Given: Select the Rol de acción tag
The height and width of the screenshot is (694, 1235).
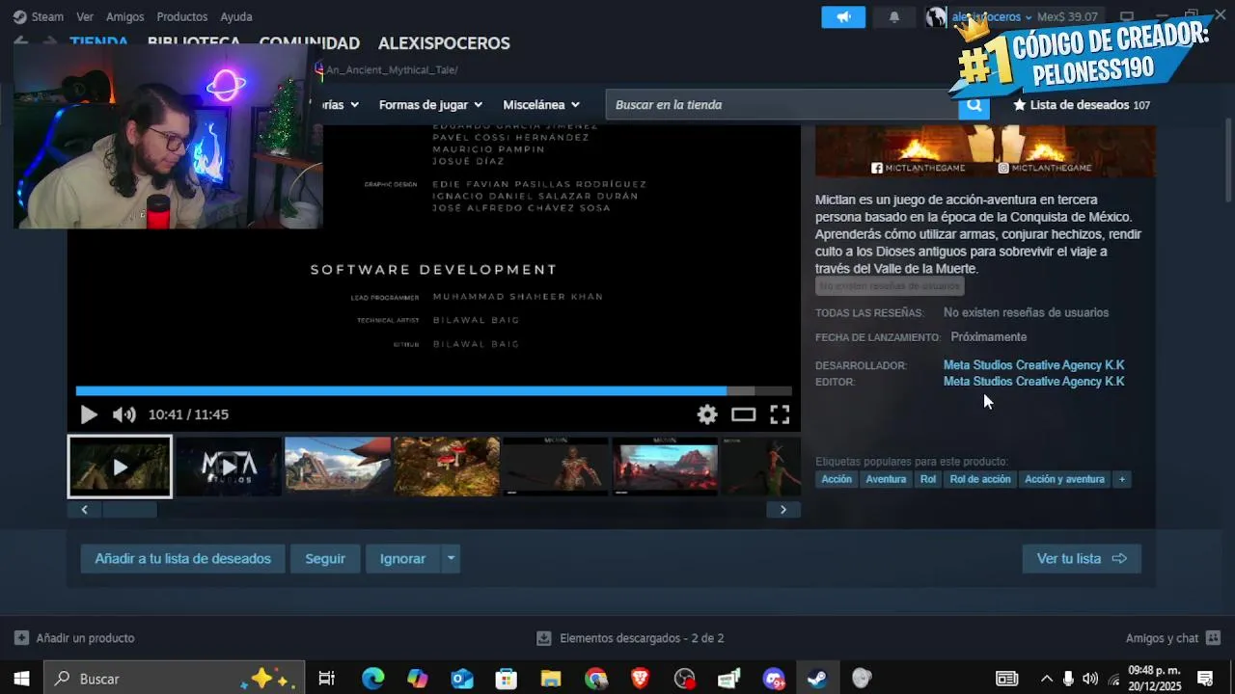Looking at the screenshot, I should tap(980, 479).
